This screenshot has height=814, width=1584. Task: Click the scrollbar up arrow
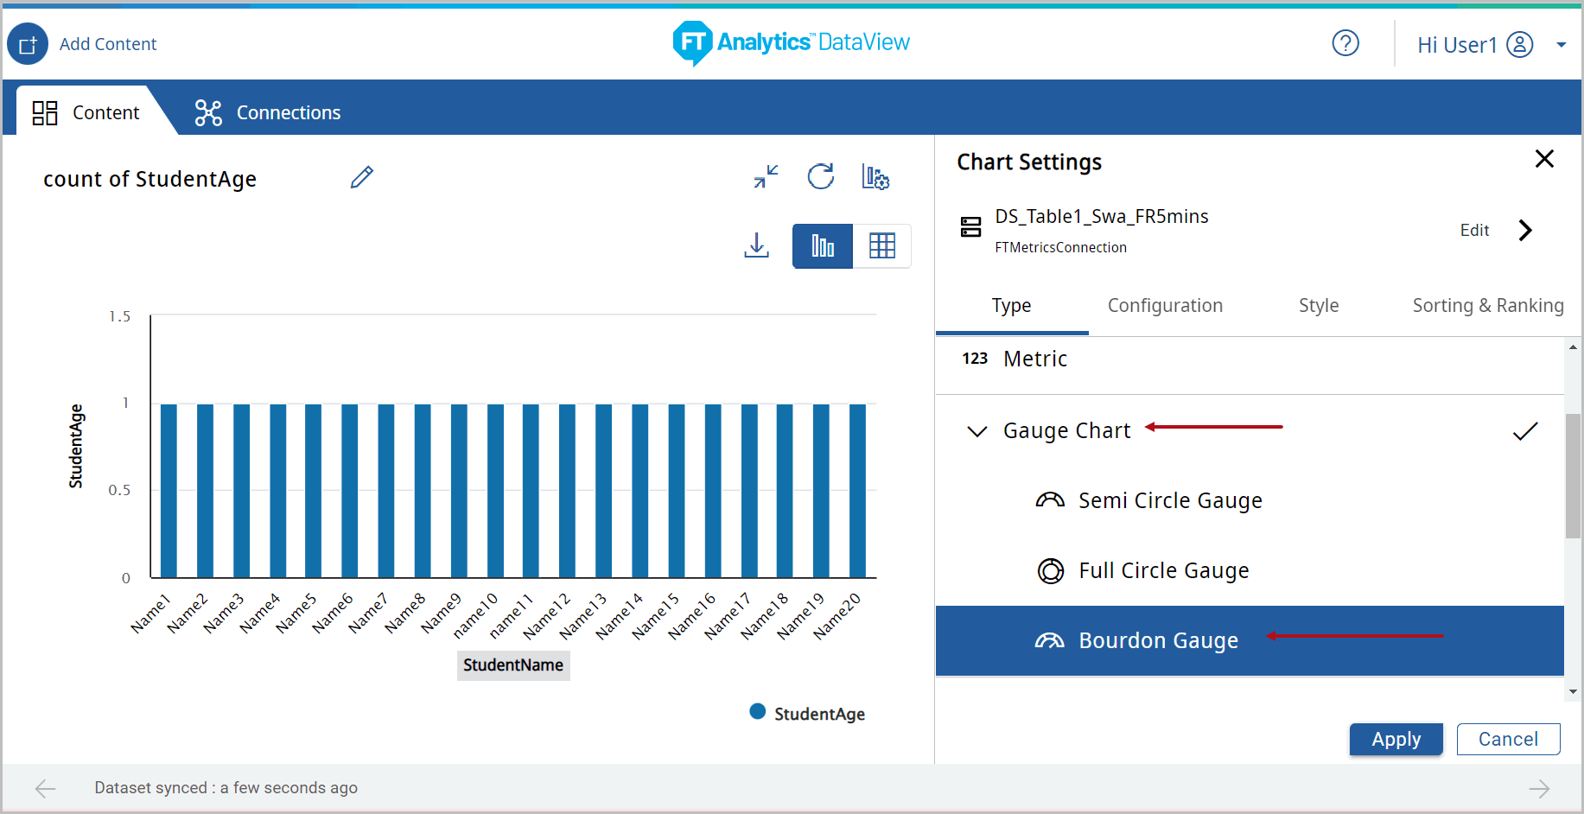1573,347
